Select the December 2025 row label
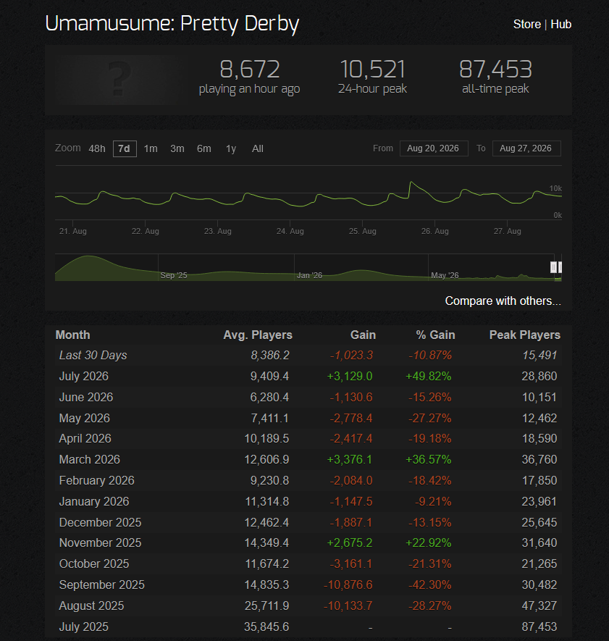The image size is (609, 641). (100, 522)
